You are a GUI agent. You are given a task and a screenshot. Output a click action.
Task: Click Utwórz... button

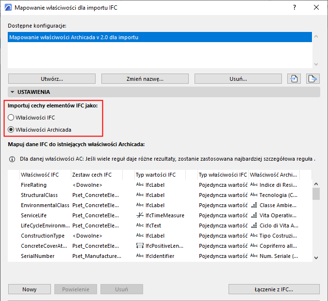coord(52,79)
